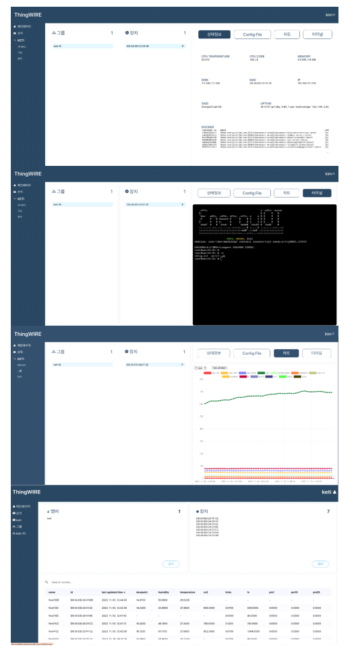This screenshot has height=650, width=356.
Task: Click the magnifier icon beside Search entities
Action: [x=47, y=582]
